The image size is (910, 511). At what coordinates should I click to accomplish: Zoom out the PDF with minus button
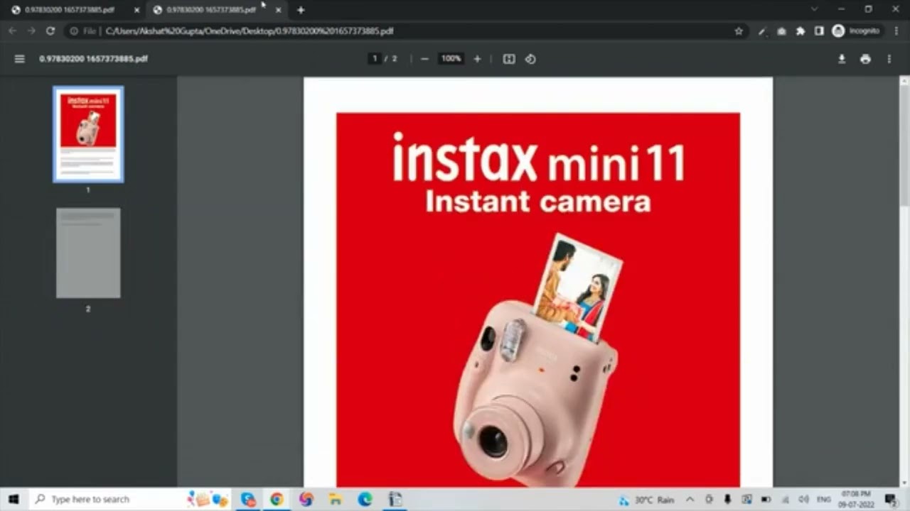pyautogui.click(x=424, y=59)
